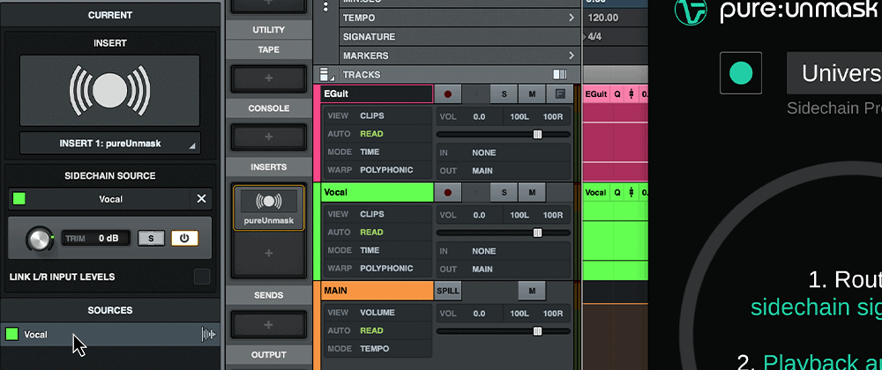Record-arm the EGuit track

coord(448,93)
